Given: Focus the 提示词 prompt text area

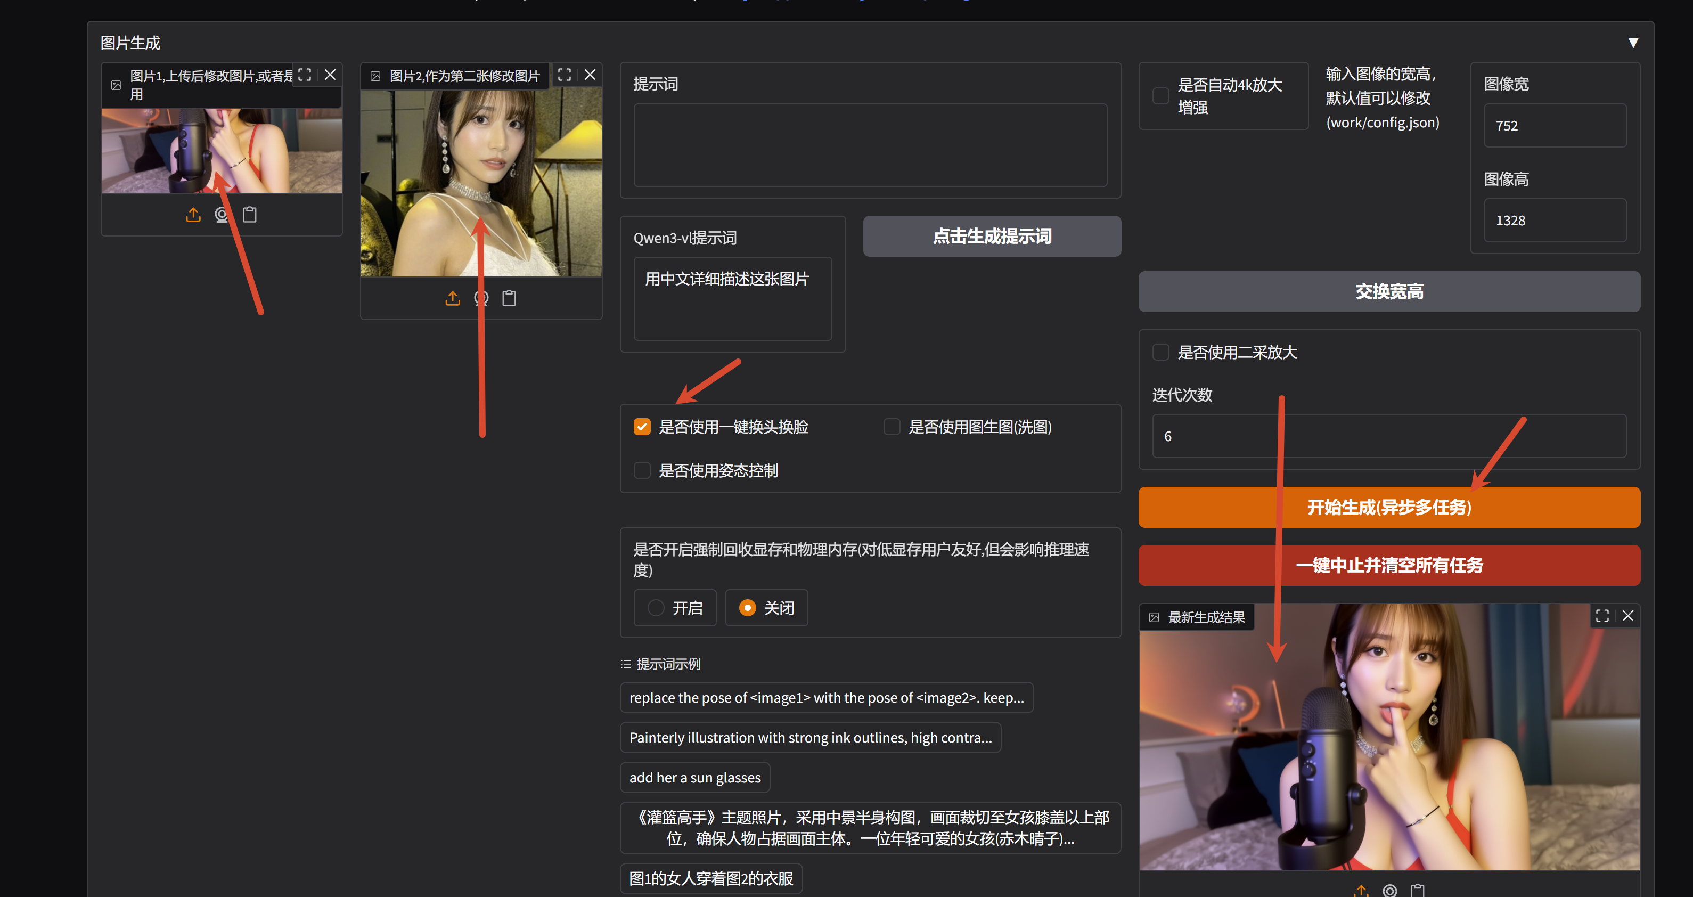Looking at the screenshot, I should [x=870, y=145].
